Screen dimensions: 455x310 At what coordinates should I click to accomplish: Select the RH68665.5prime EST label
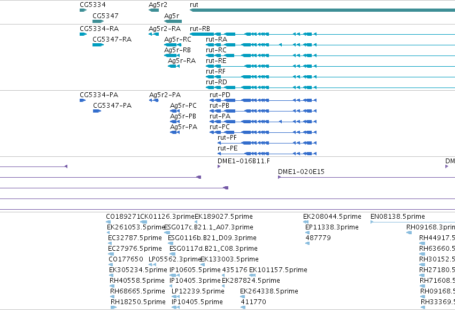tap(137, 292)
